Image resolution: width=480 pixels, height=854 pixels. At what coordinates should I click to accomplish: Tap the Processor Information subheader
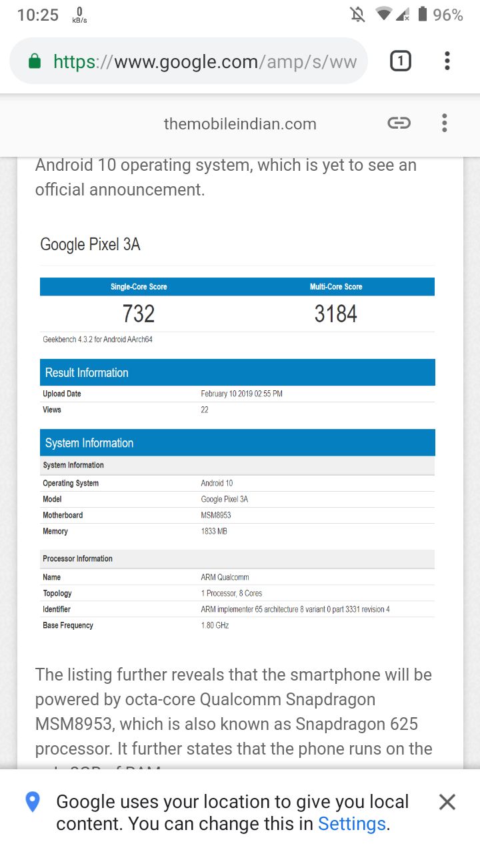click(237, 558)
